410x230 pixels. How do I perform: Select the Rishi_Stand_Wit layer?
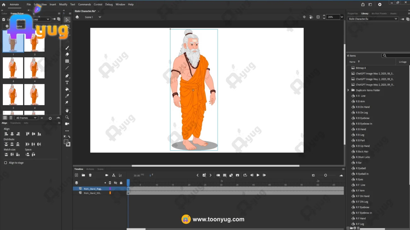click(92, 193)
